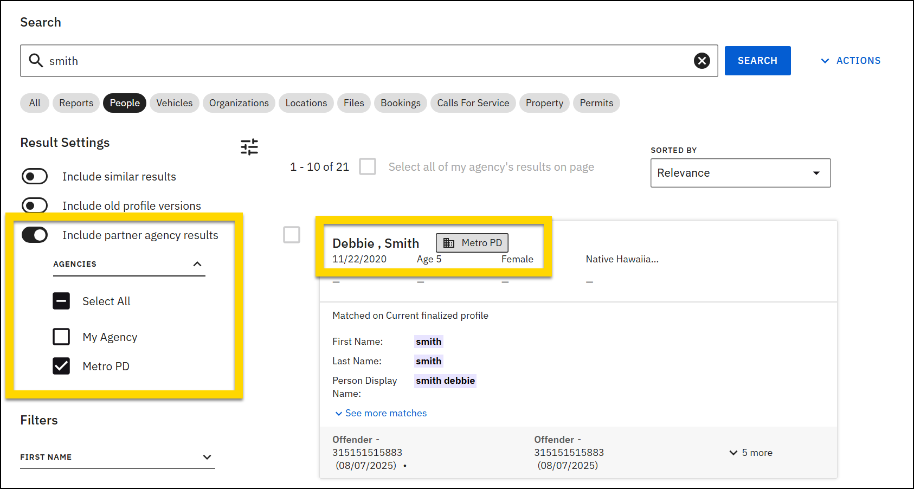This screenshot has height=489, width=914.
Task: Switch to the Vehicles tab
Action: (175, 103)
